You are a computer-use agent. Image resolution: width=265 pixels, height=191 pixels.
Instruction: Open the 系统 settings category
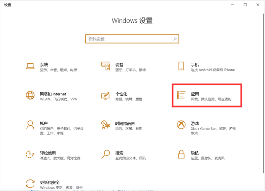click(x=52, y=67)
